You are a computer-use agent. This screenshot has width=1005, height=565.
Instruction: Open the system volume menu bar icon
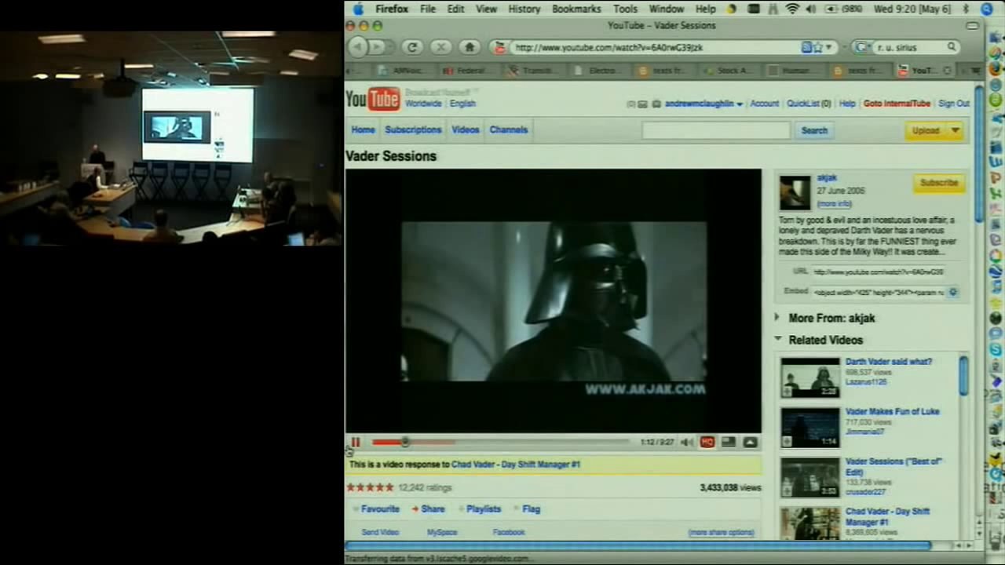pos(811,9)
